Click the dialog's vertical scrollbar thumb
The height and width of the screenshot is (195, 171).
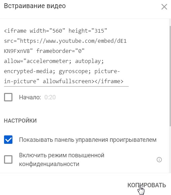pos(170,76)
